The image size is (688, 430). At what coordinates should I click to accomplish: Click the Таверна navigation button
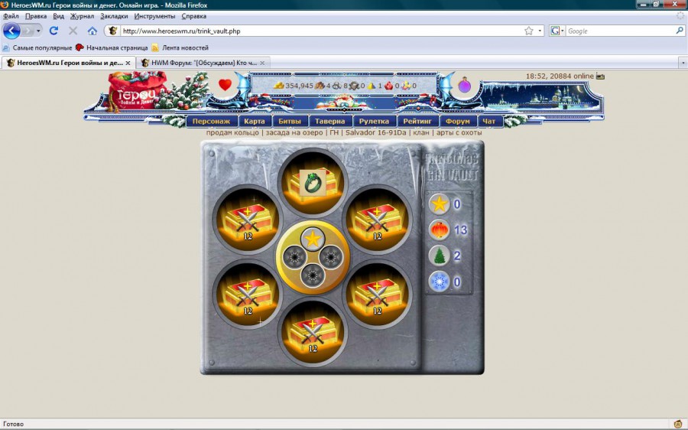pos(330,121)
